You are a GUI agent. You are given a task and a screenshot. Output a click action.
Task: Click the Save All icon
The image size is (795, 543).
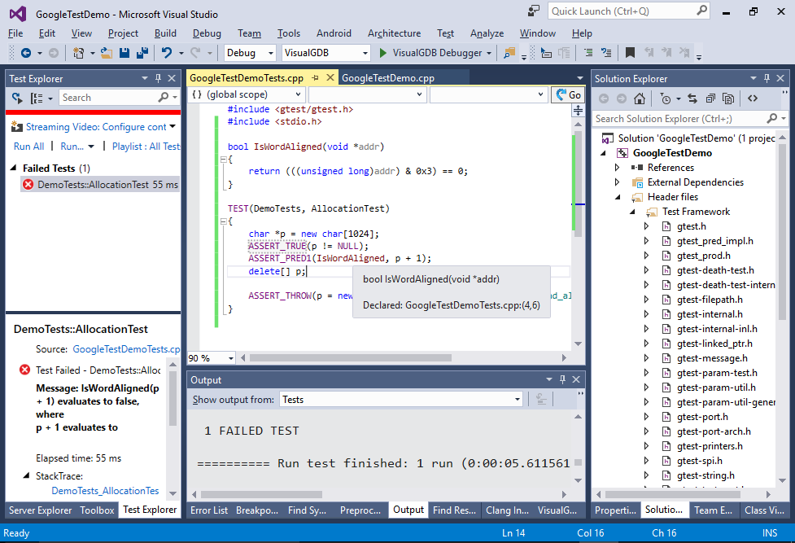[142, 53]
